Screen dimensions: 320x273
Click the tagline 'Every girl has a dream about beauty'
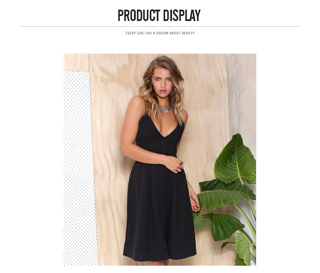(x=160, y=33)
